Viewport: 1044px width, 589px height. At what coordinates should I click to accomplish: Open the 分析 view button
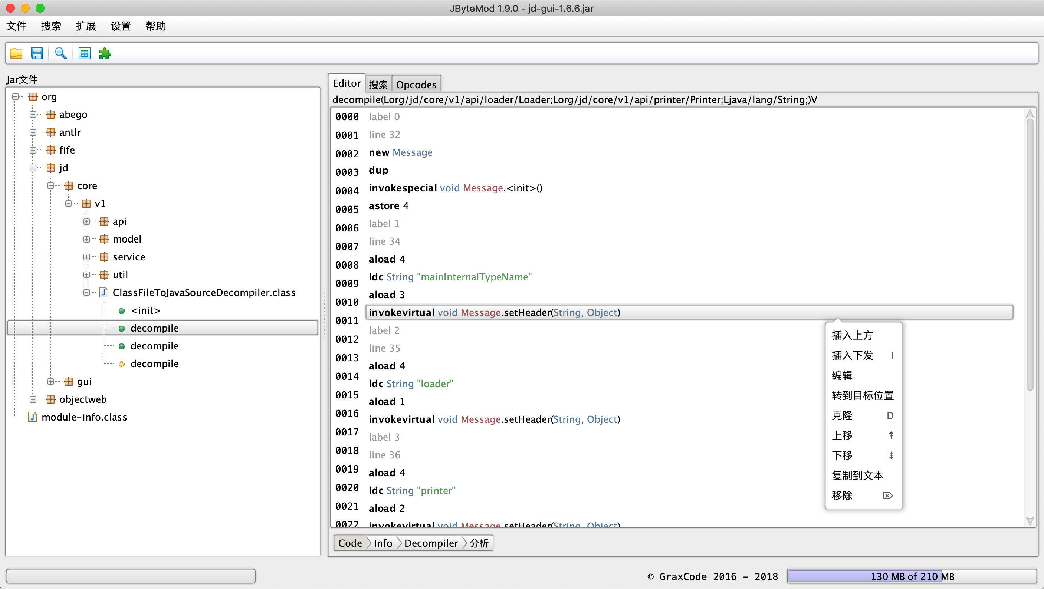tap(479, 543)
